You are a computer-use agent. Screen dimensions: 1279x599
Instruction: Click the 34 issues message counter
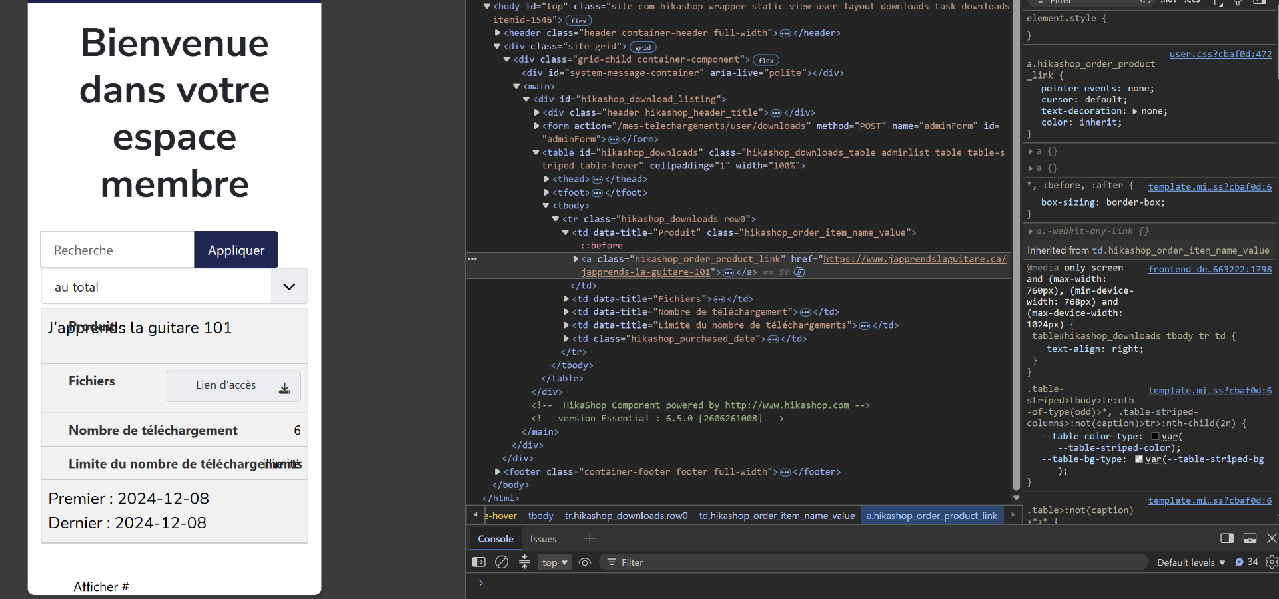1246,562
